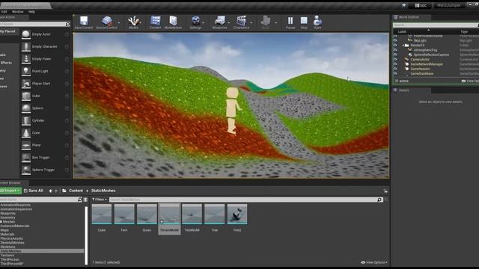479x269 pixels.
Task: Click the Save Current toolbar icon
Action: 83,21
